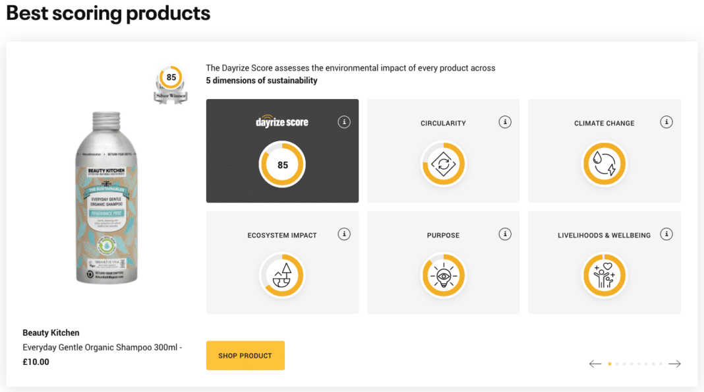
Task: Open the Circularity info icon
Action: point(505,122)
